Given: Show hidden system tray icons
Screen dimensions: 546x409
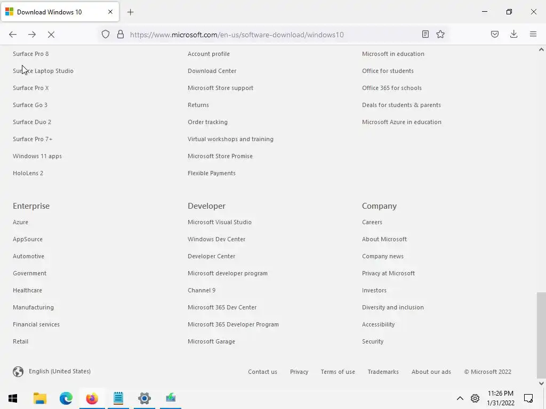Looking at the screenshot, I should click(x=460, y=398).
